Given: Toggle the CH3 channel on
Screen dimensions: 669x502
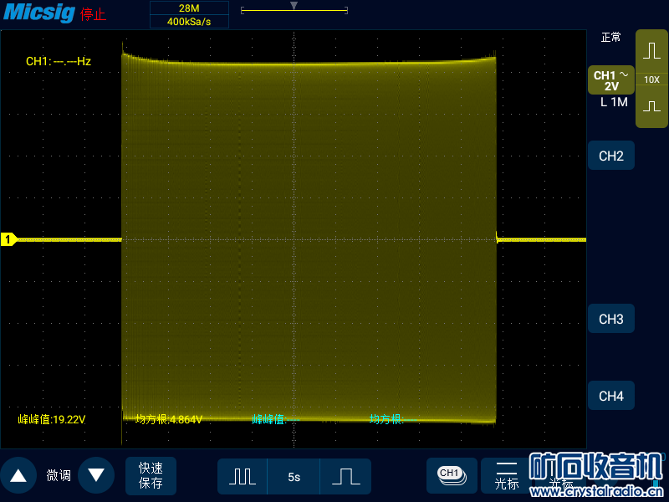Looking at the screenshot, I should (x=611, y=319).
